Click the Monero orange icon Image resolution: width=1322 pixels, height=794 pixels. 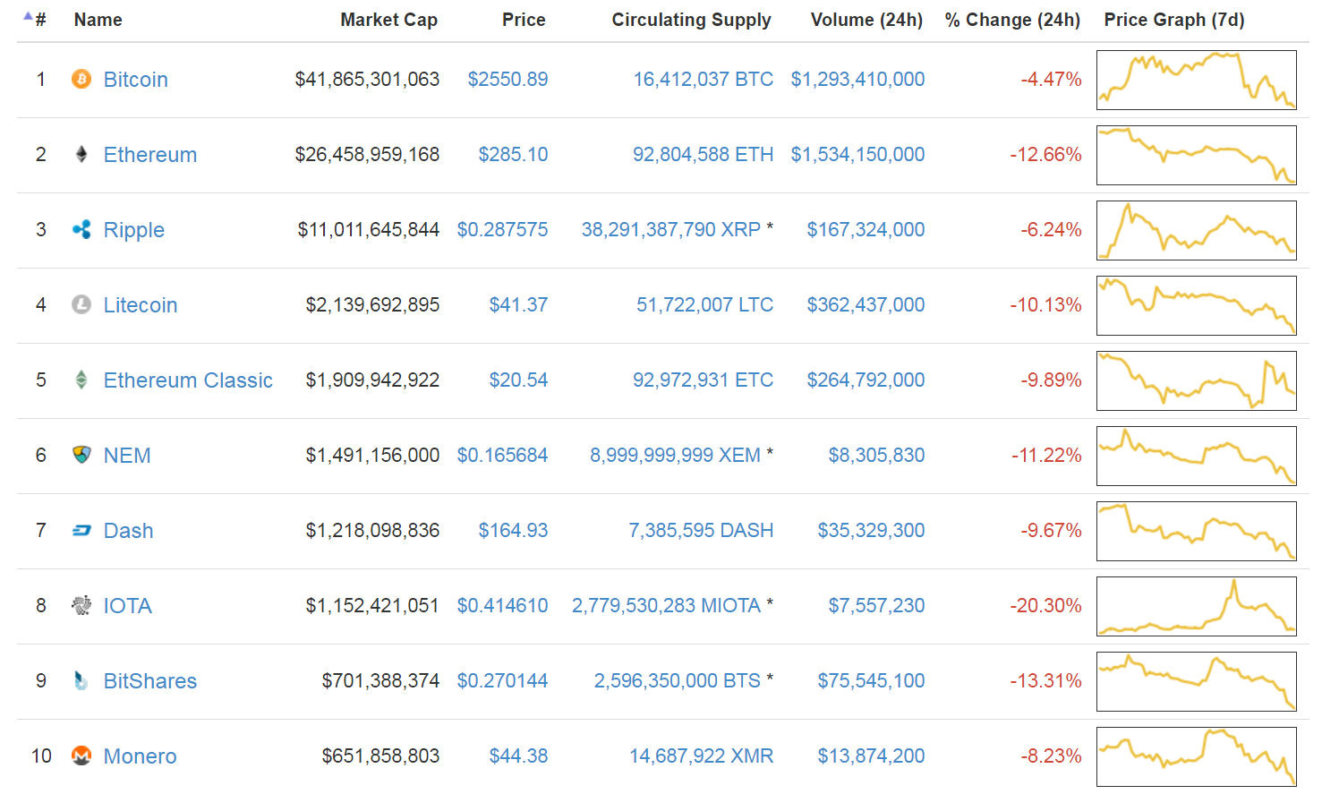[x=81, y=756]
